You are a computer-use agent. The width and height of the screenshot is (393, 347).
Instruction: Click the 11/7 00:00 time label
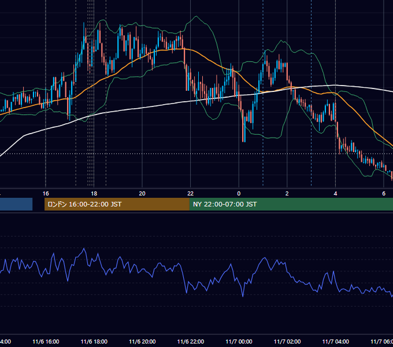pos(239,342)
